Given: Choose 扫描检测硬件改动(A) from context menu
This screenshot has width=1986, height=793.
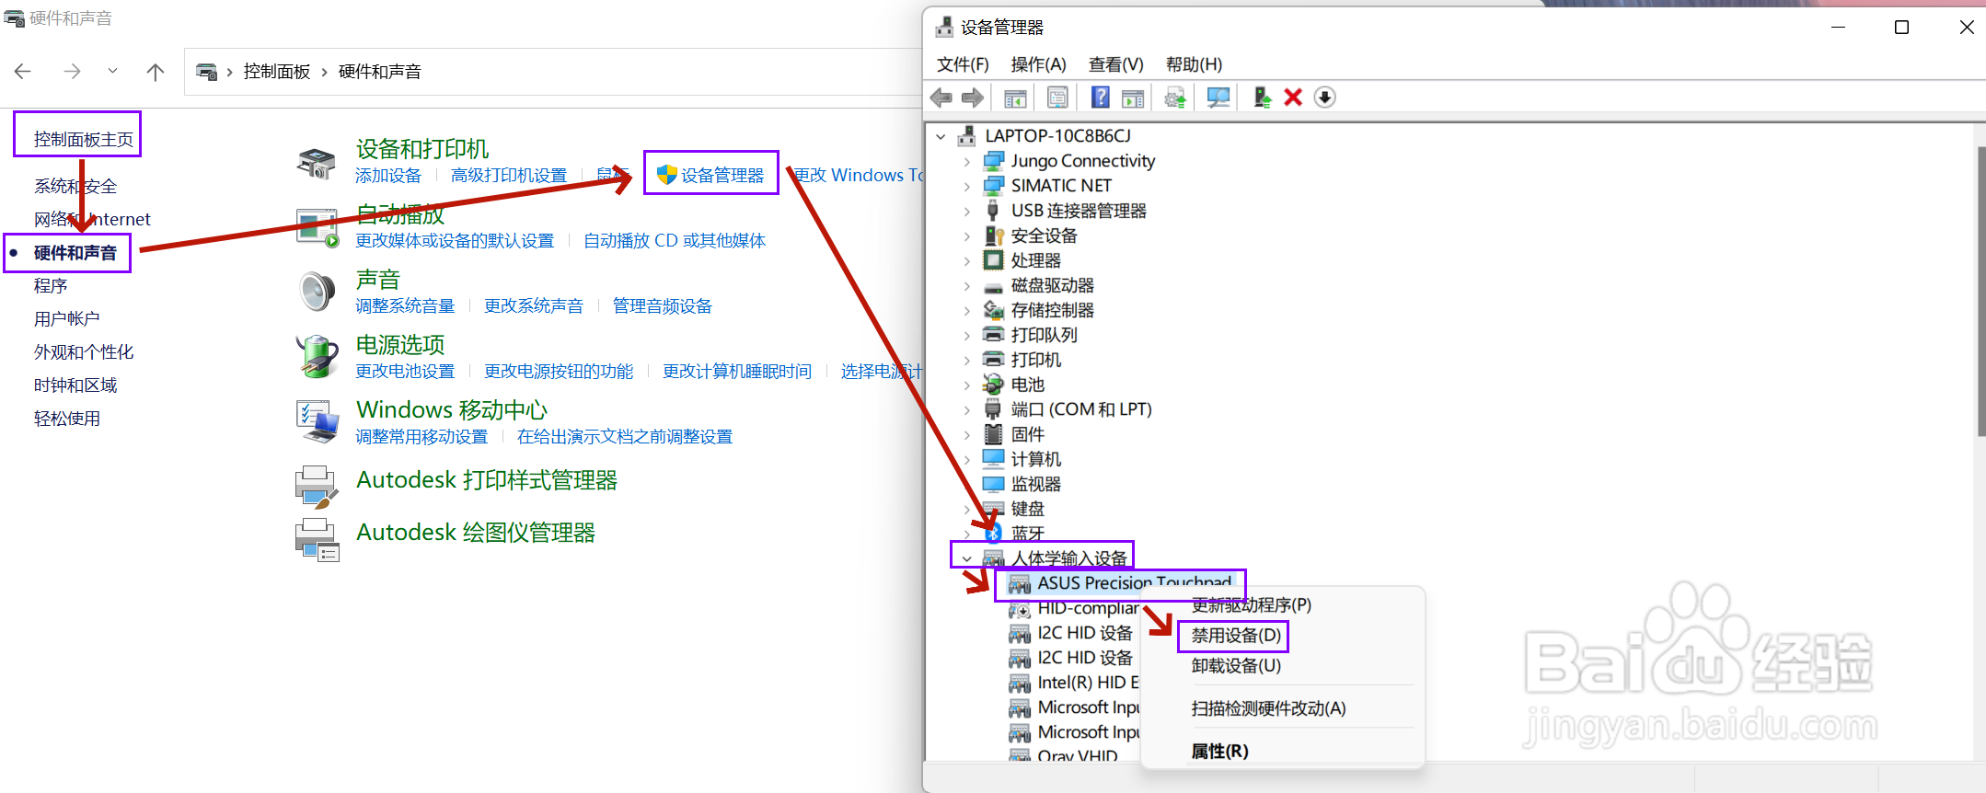Looking at the screenshot, I should pos(1268,708).
